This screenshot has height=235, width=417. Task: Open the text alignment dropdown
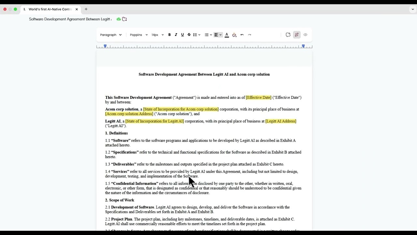tap(218, 35)
